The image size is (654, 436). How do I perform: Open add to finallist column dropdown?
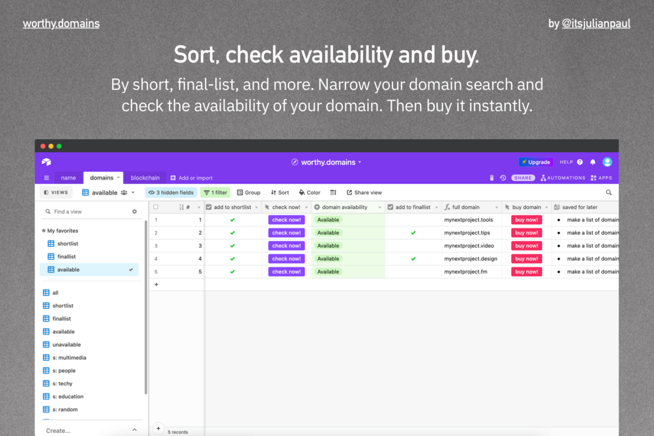coord(437,208)
